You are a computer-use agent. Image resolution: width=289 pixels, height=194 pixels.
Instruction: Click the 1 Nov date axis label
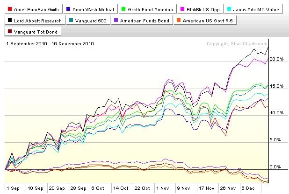[163, 188]
